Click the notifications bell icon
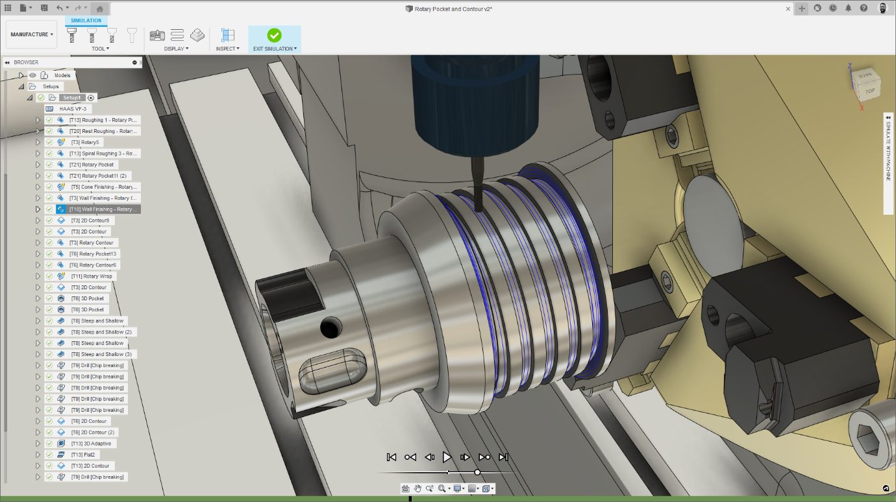Screen dimensions: 896x502 848,8
